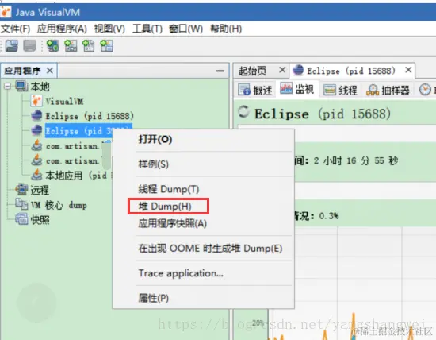Open the 线程 subtab
This screenshot has width=436, height=340.
coord(341,90)
